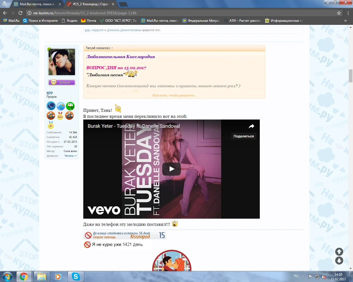Click the page vertical scrollbar thumb
The height and width of the screenshot is (282, 353).
(x=351, y=76)
